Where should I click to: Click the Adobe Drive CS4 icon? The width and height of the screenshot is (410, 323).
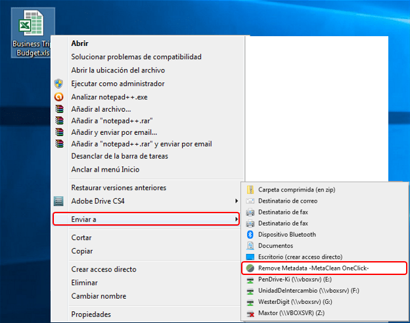59,200
